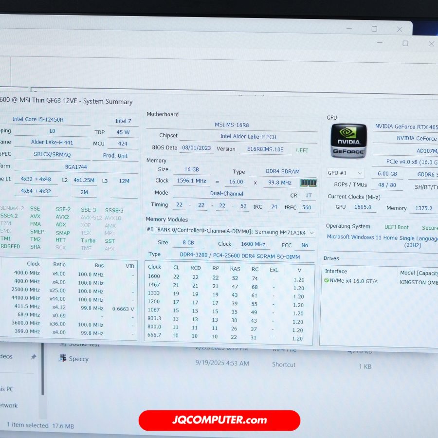Select the BGA1744 platform value
The image size is (438, 438).
pyautogui.click(x=76, y=167)
